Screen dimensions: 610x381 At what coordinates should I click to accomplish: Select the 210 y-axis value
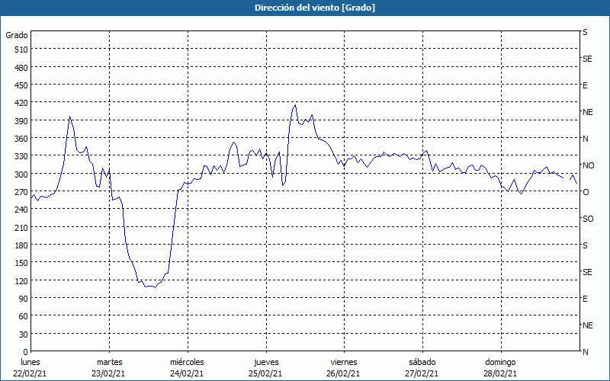pos(22,227)
